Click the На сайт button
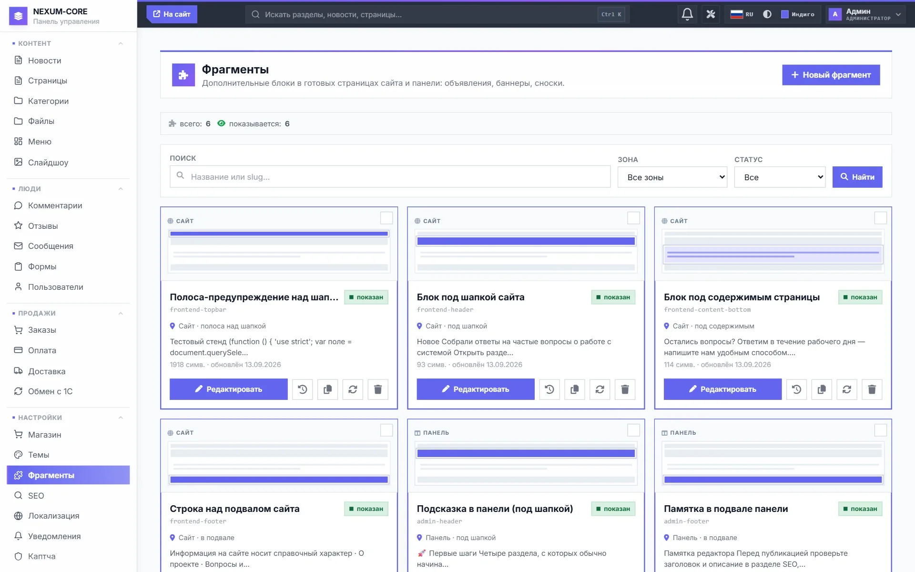Image resolution: width=915 pixels, height=572 pixels. [172, 14]
